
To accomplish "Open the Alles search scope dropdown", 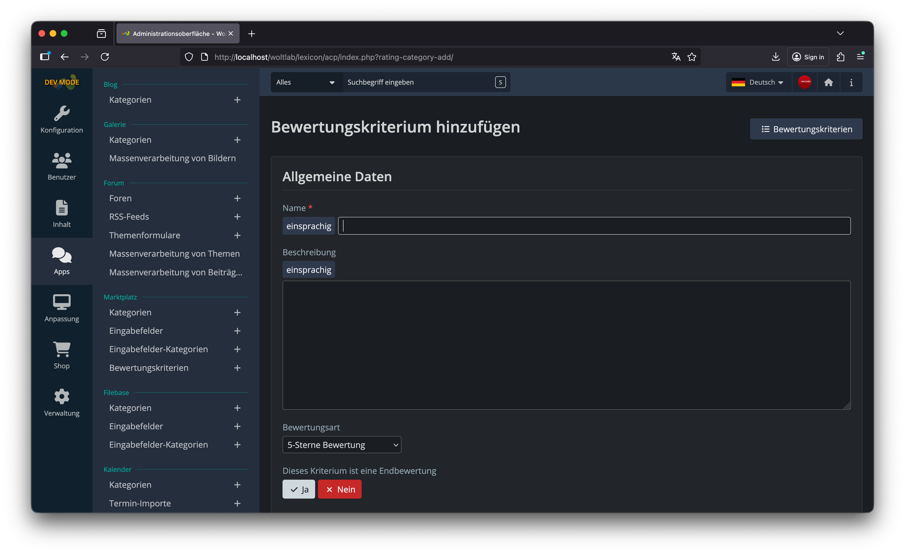I will 305,82.
